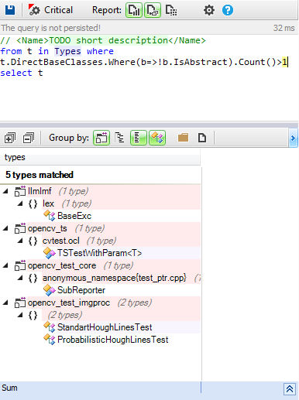Collapse all results with the minus icon
This screenshot has height=400, width=299.
point(29,138)
